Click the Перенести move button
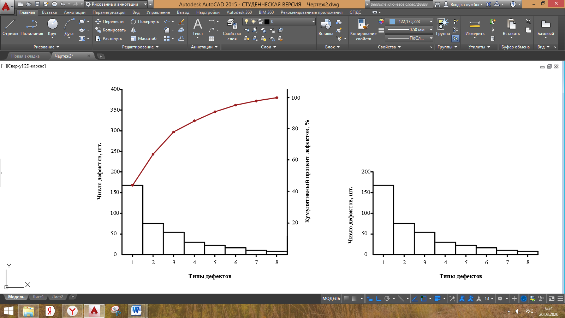 click(109, 22)
